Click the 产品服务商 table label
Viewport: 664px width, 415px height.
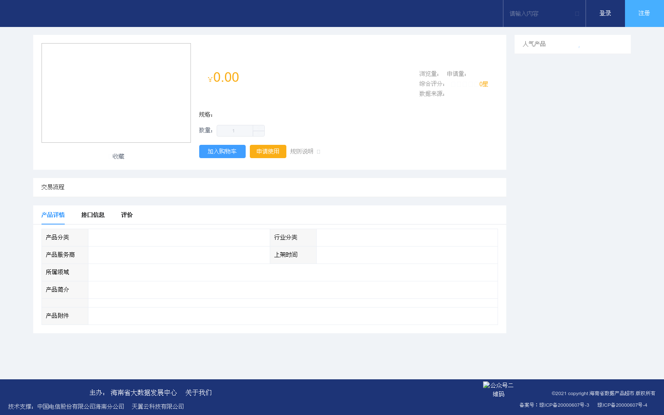pos(60,255)
